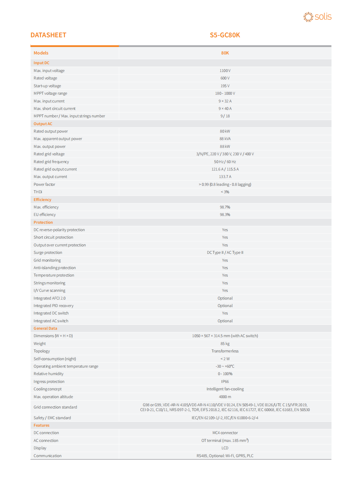The image size is (357, 485).
Task: Click the Communication RS485 value text
Action: [x=225, y=456]
